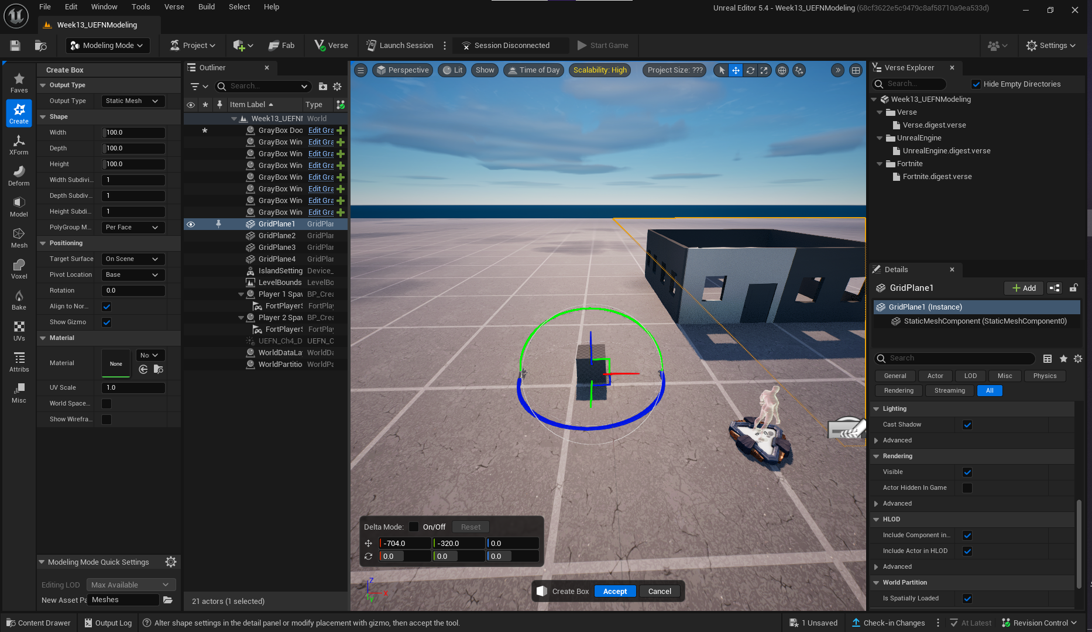
Task: Click the Width value field
Action: tap(133, 133)
